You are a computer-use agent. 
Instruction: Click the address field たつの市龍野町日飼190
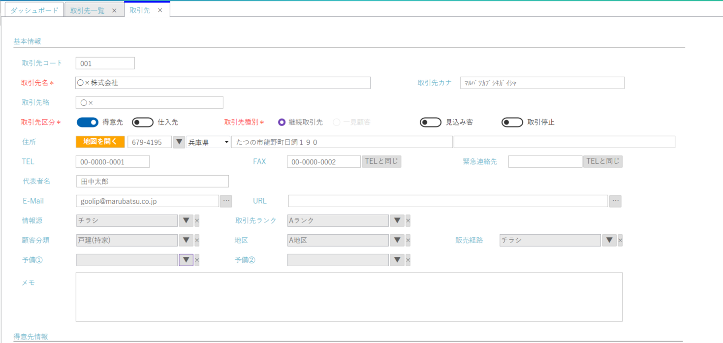(x=342, y=142)
